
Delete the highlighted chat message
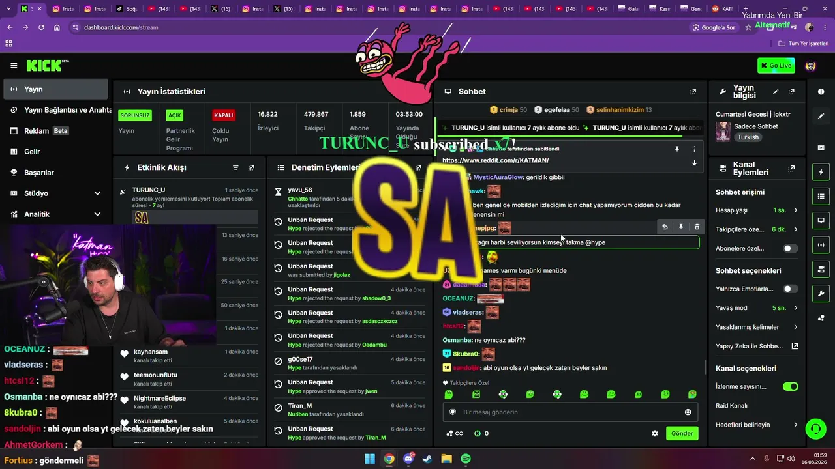[697, 227]
